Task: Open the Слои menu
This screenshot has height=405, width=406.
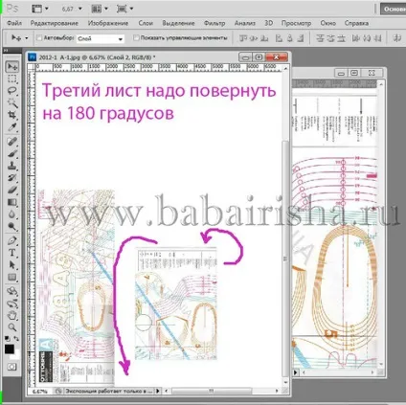Action: click(146, 23)
